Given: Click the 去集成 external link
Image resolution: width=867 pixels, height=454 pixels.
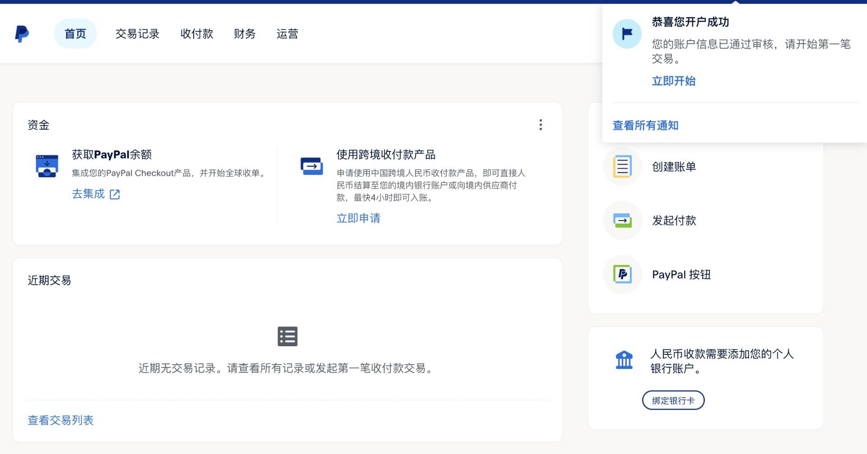Looking at the screenshot, I should [x=96, y=194].
